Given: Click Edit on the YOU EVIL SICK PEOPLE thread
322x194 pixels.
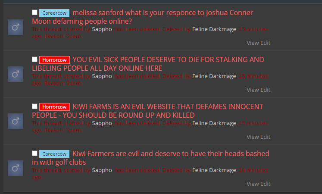Looking at the screenshot, I should [x=266, y=90].
